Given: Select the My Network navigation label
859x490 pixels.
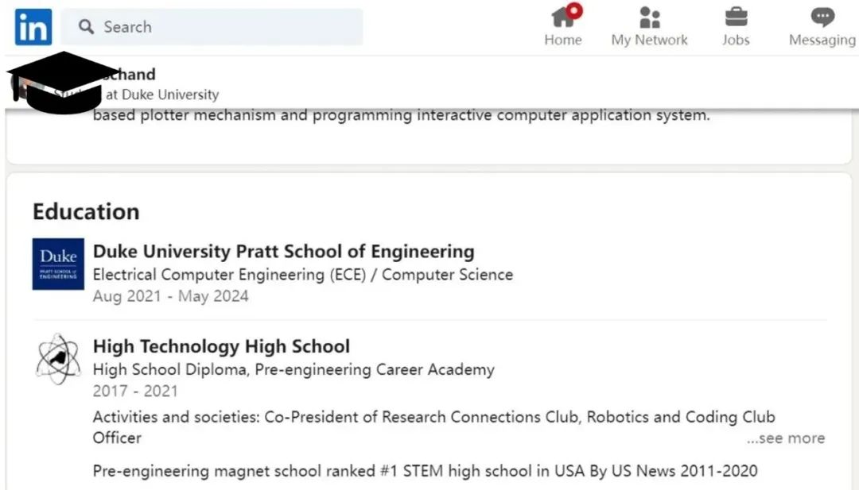Looking at the screenshot, I should coord(649,40).
